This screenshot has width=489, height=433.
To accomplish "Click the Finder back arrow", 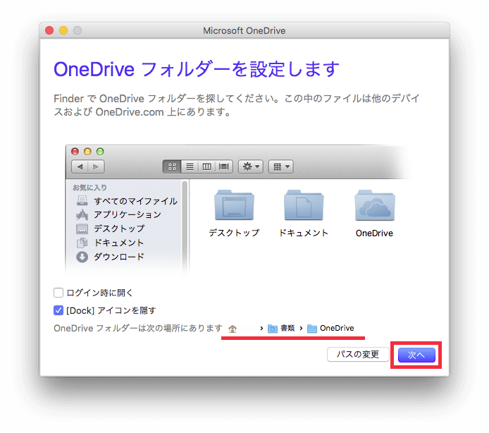I will [80, 166].
